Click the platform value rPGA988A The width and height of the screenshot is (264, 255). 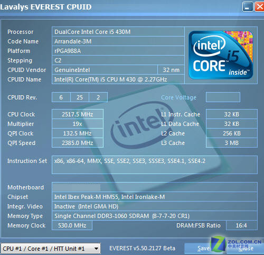[x=118, y=51]
